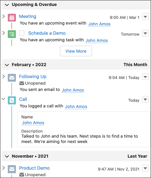Open John Amos link in sent email row
Viewport: 151px width, 178px height.
(73, 90)
